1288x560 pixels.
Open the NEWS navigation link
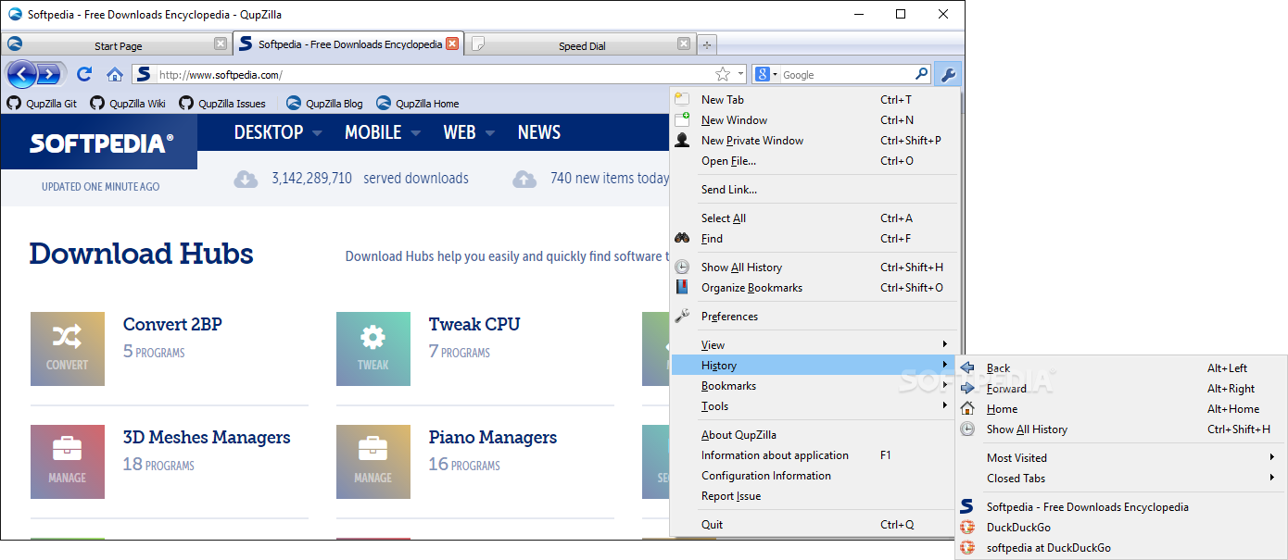tap(539, 132)
